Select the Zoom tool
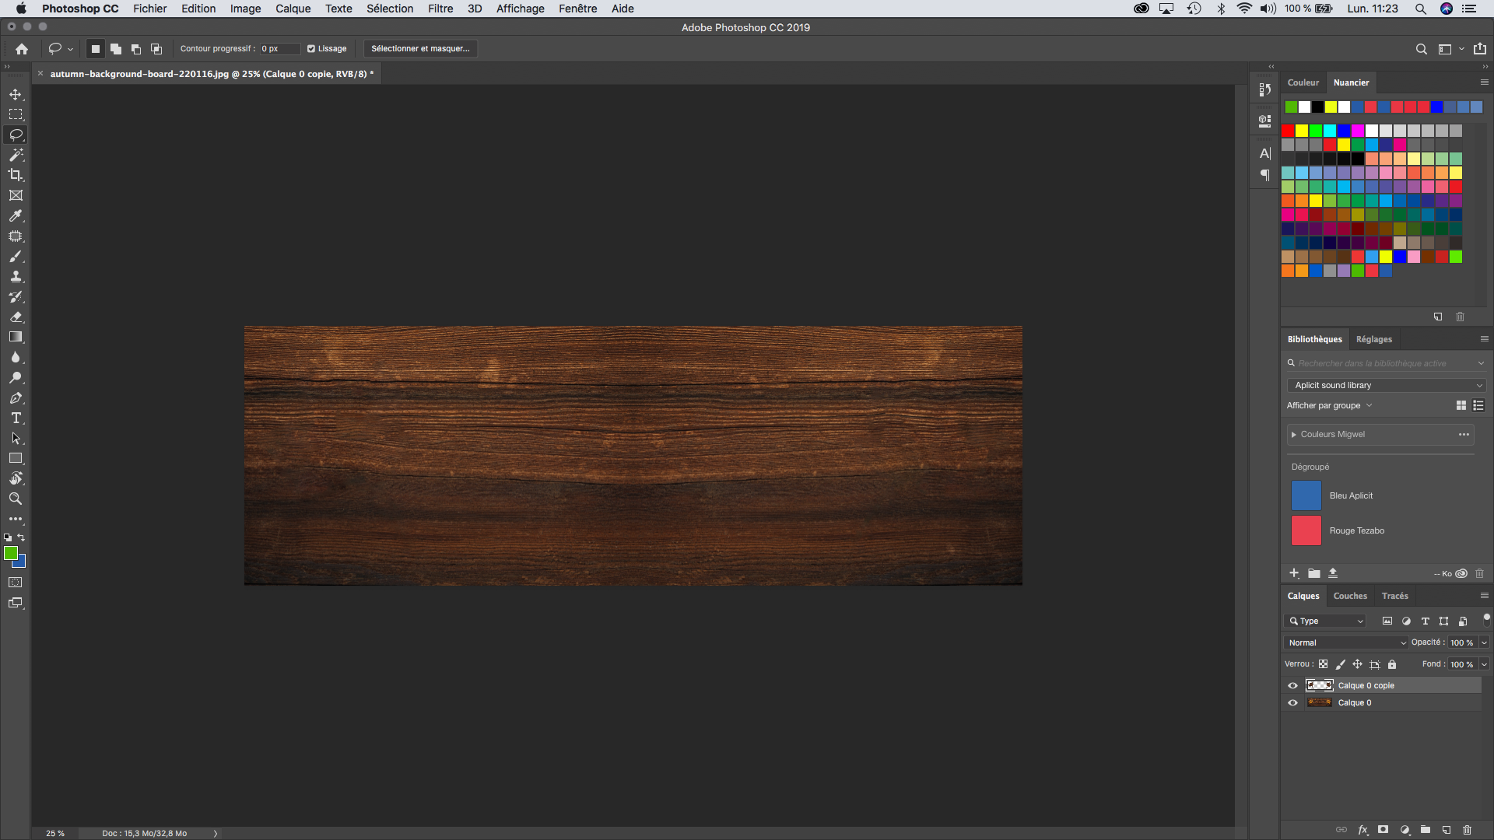Image resolution: width=1494 pixels, height=840 pixels. pos(16,499)
